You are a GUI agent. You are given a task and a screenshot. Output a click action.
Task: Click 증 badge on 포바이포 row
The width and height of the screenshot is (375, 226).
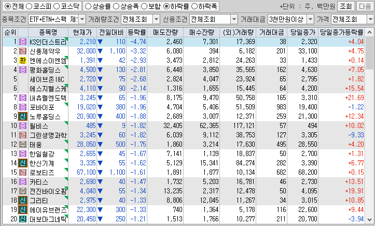point(23,107)
